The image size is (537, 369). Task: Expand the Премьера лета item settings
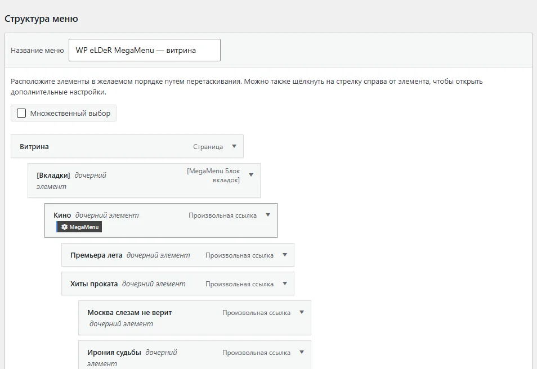coord(285,255)
